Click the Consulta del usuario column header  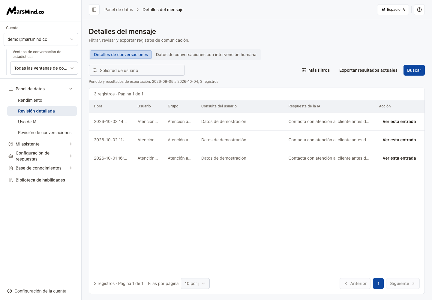[x=219, y=106]
